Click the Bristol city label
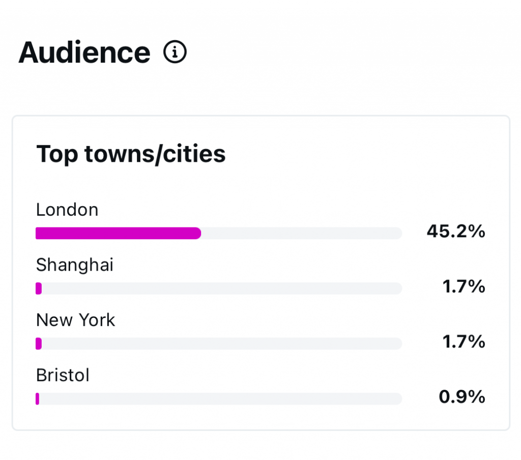Image resolution: width=521 pixels, height=460 pixels. pos(63,375)
